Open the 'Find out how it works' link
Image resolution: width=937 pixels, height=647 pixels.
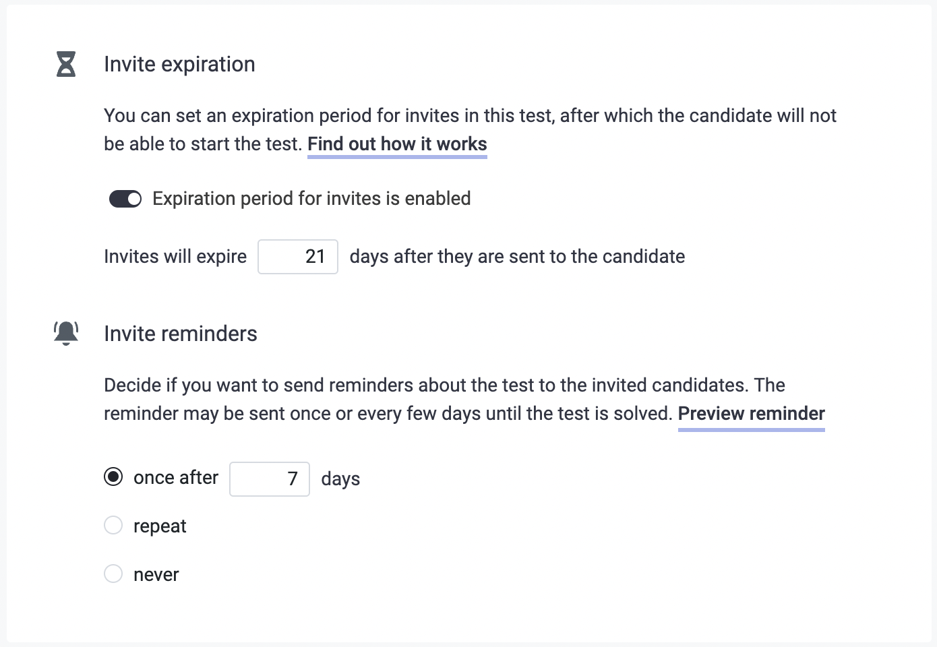point(397,144)
